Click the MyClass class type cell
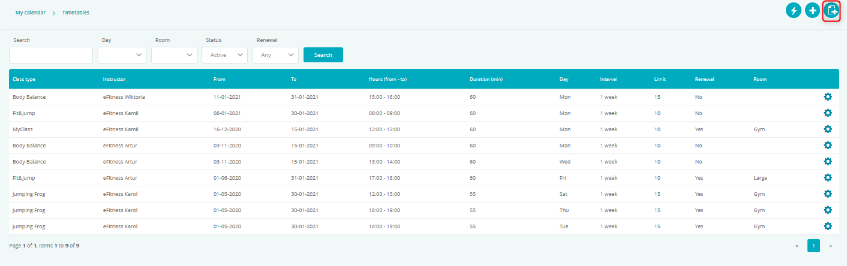Viewport: 847px width, 266px height. click(x=23, y=129)
